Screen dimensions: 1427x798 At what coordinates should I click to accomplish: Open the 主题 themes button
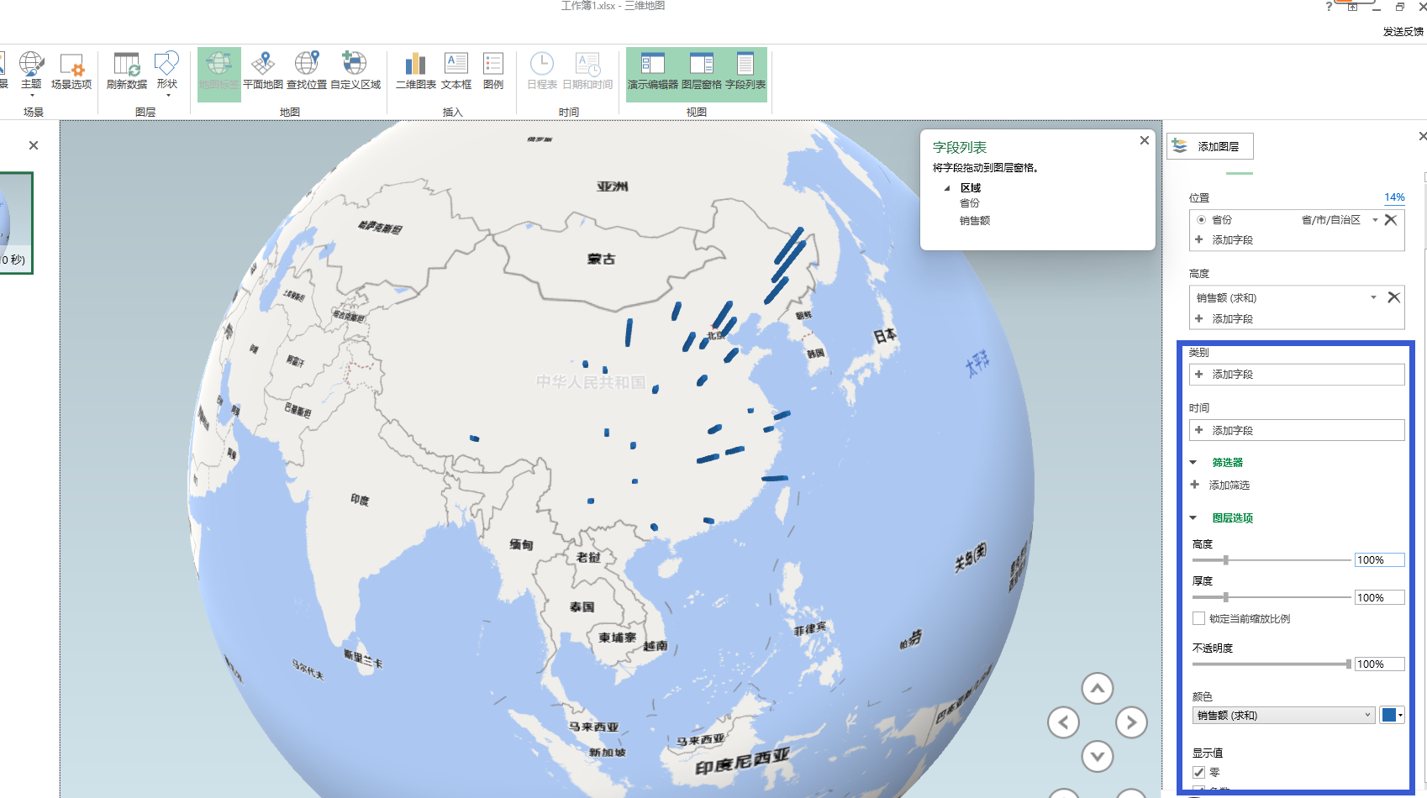point(31,71)
